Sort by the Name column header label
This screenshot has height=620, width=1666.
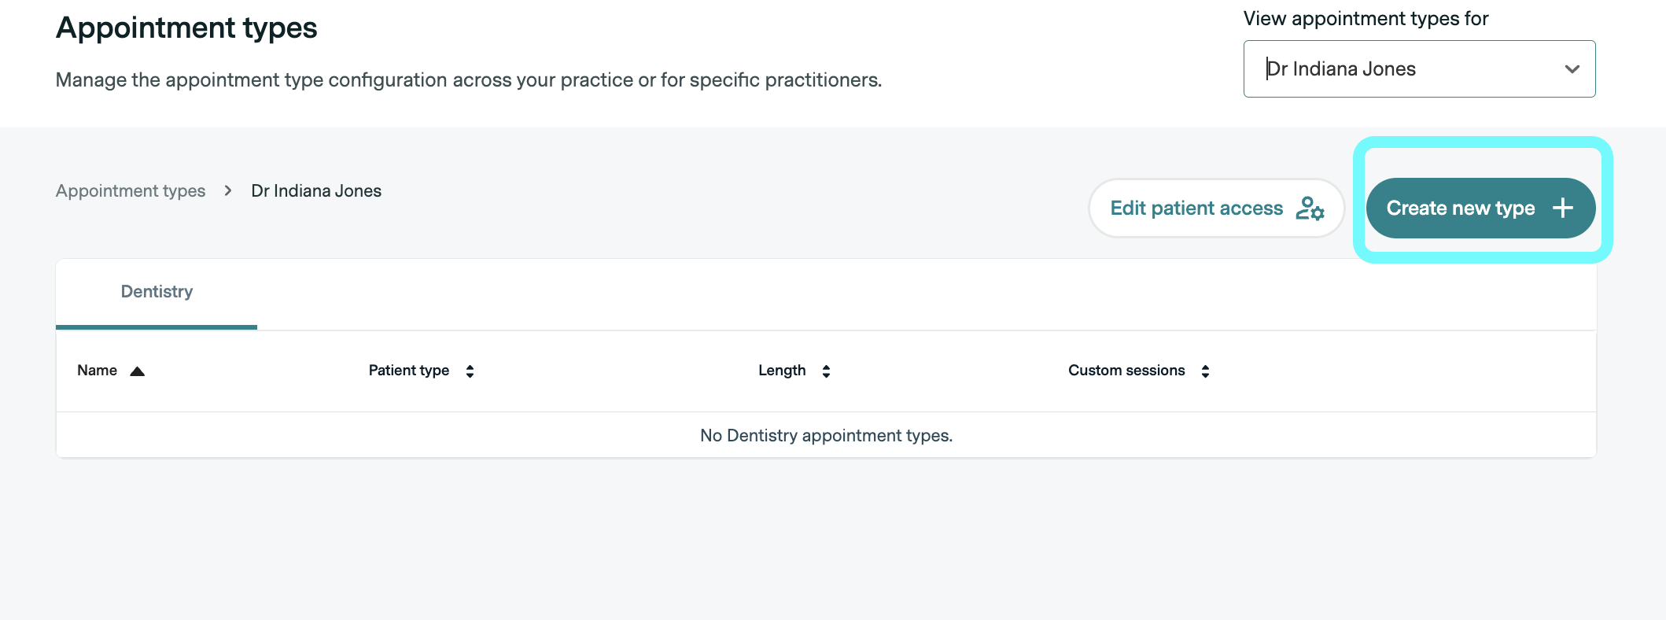click(x=97, y=371)
